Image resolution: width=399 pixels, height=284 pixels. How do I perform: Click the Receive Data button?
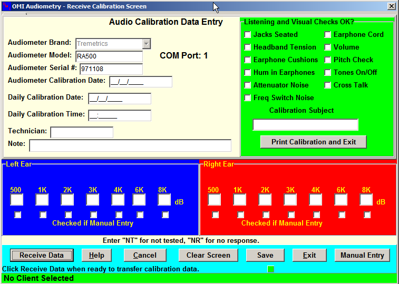click(x=42, y=255)
